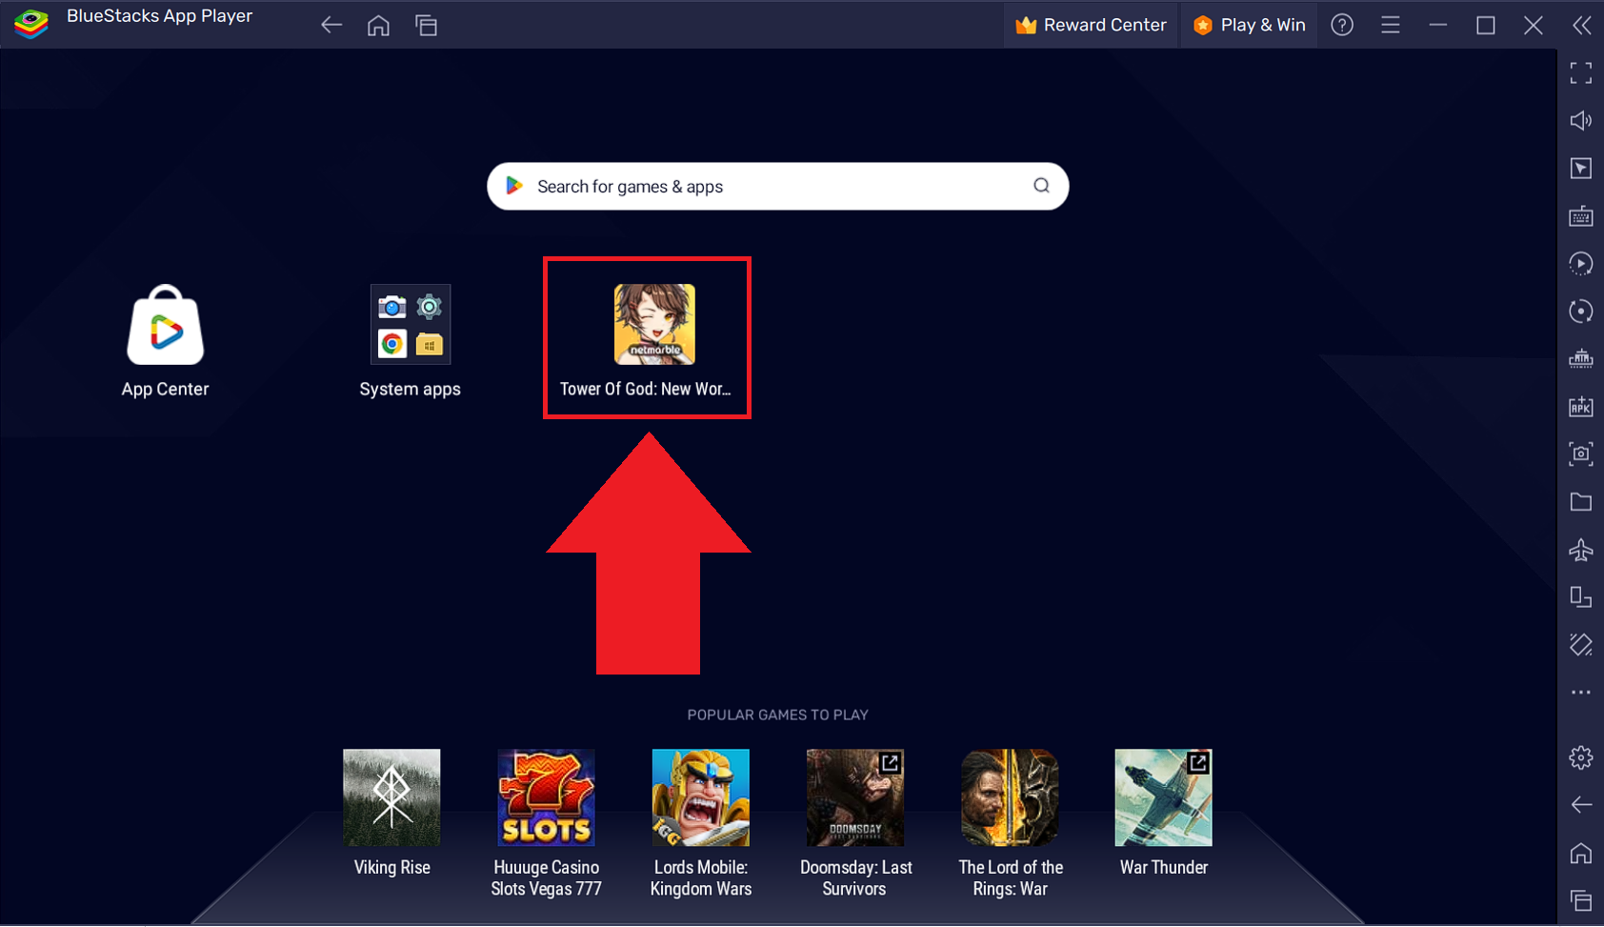
Task: Open Viking Rise game thumbnail
Action: coord(391,797)
